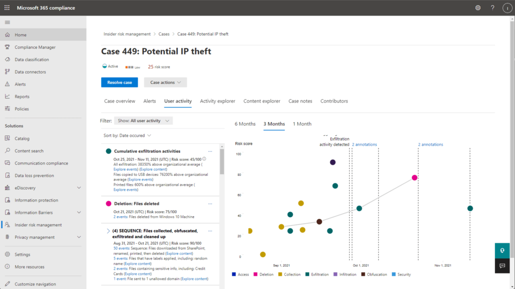515x289 pixels.
Task: Expand the SEQUENCE files collected item
Action: click(108, 231)
